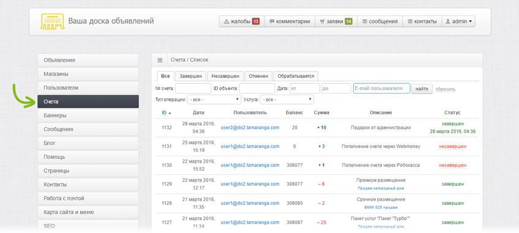Open Продам загородный дом link, row 1129

tap(381, 188)
